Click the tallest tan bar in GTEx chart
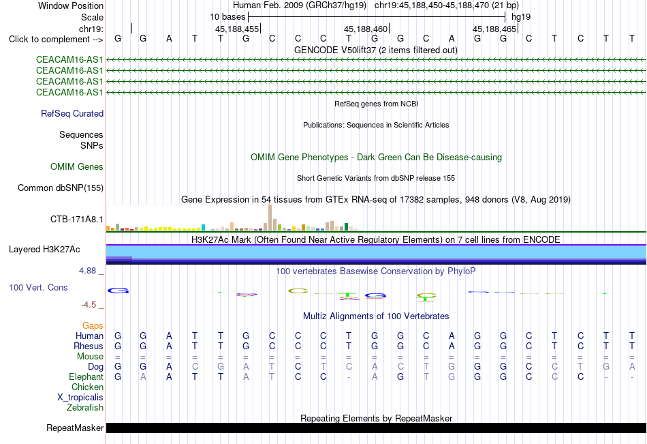Image resolution: width=647 pixels, height=444 pixels. (270, 218)
